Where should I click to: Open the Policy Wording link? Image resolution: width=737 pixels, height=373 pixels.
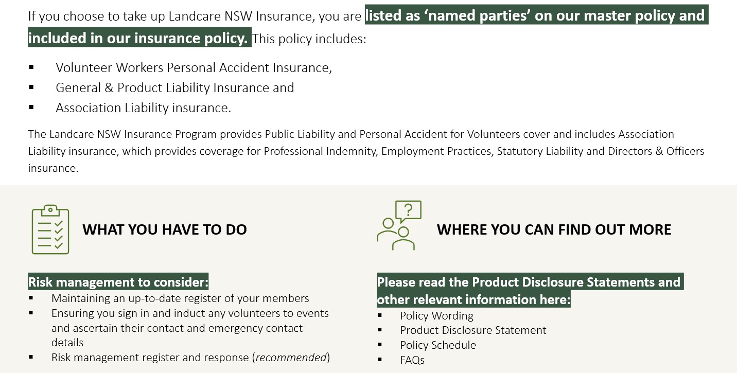pyautogui.click(x=436, y=316)
